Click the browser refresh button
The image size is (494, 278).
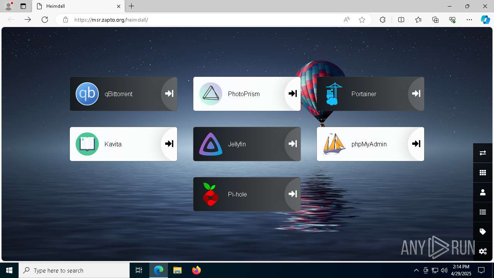click(x=45, y=20)
